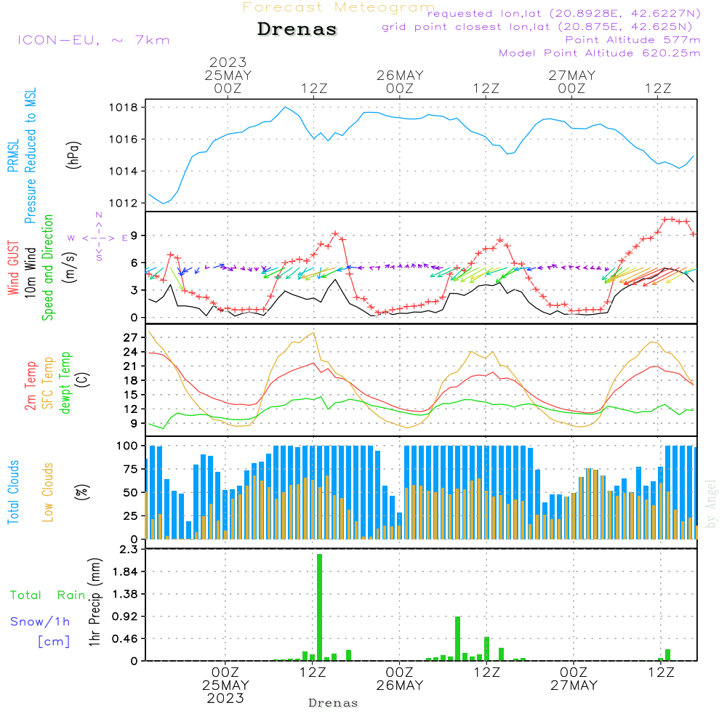Click the N-E-S-W compass rose
Image resolution: width=727 pixels, height=727 pixels.
[x=98, y=238]
